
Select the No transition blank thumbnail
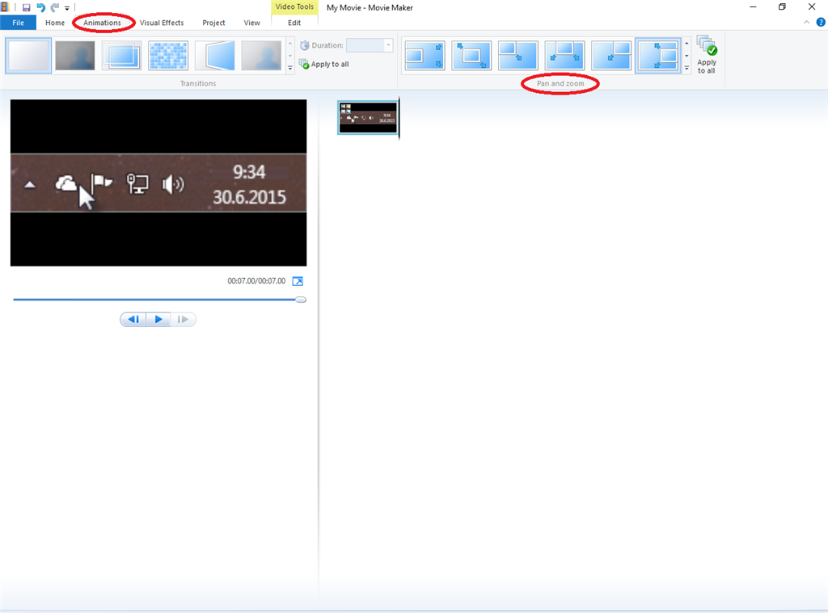(x=28, y=56)
